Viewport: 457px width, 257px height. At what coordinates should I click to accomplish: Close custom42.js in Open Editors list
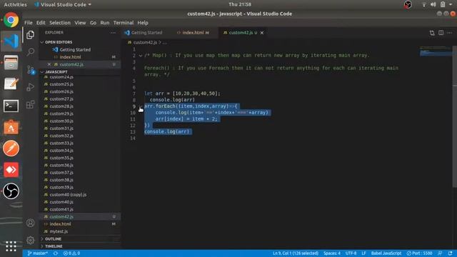point(49,64)
